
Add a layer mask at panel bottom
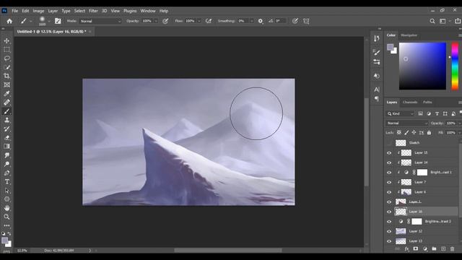pos(416,248)
